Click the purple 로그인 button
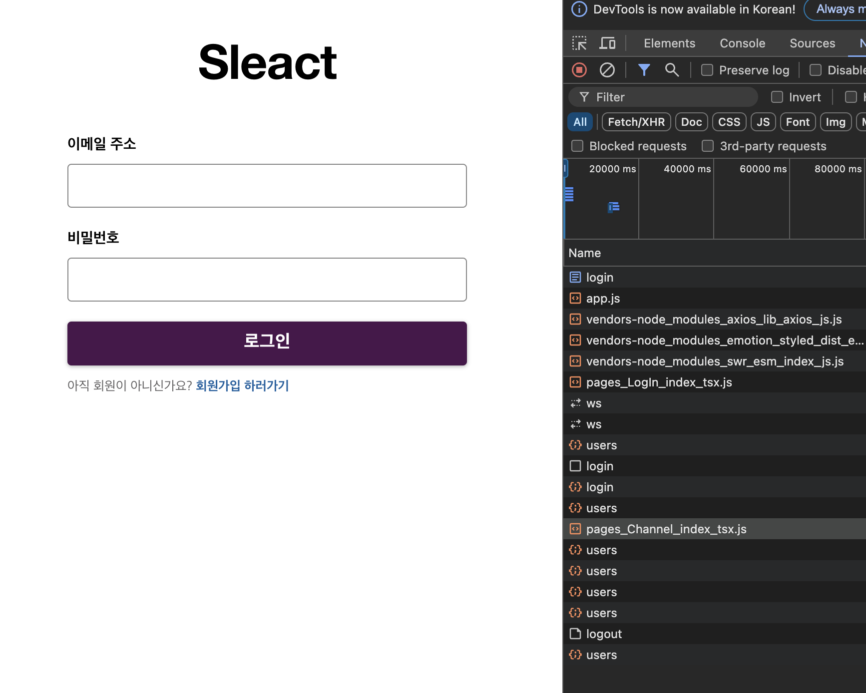The width and height of the screenshot is (866, 693). tap(267, 344)
